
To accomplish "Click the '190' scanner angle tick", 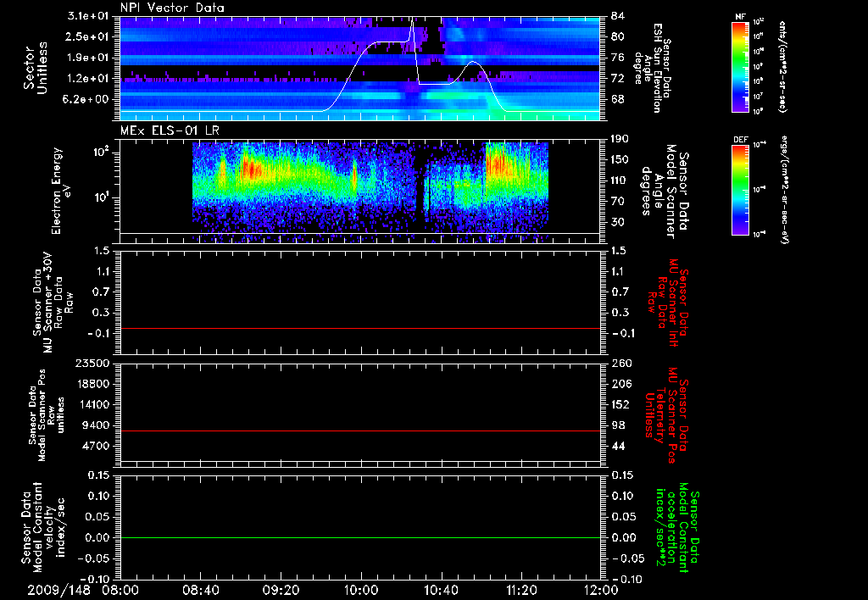I will (621, 139).
